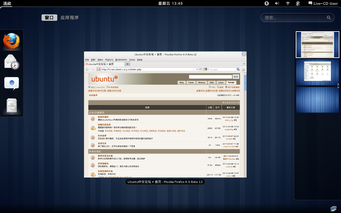Open the 查看新帖 link
Screen dimensions: 341x213
(x=200, y=91)
